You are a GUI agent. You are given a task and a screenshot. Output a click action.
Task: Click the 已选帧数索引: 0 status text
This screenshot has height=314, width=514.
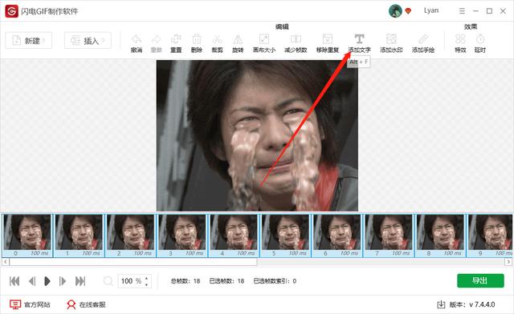tap(275, 281)
